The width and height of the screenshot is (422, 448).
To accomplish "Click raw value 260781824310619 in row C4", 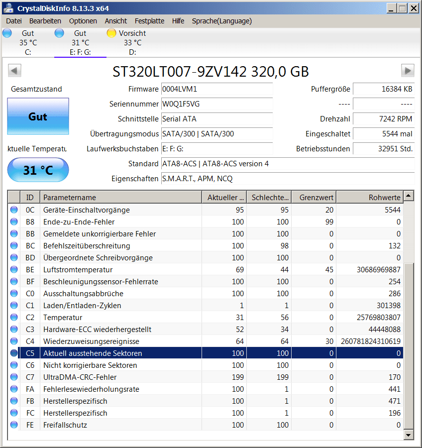I will 371,341.
